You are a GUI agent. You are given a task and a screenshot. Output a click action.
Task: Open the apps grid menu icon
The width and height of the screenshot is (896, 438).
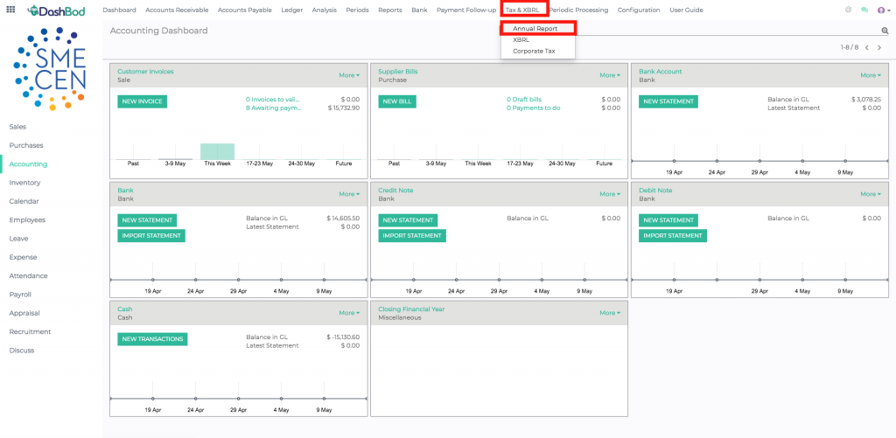point(10,10)
